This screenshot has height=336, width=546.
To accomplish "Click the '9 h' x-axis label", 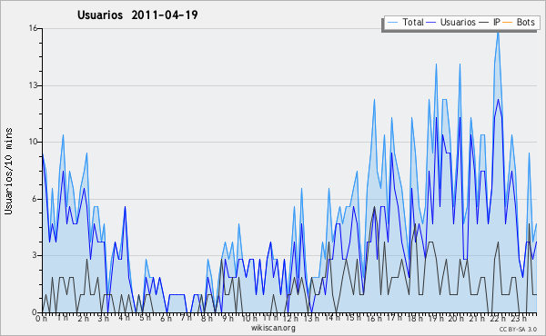I will click(x=227, y=318).
